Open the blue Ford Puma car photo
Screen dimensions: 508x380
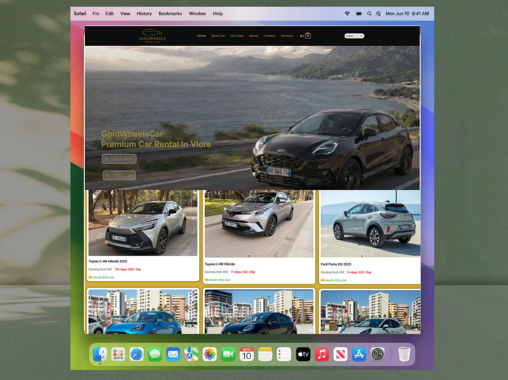(143, 312)
